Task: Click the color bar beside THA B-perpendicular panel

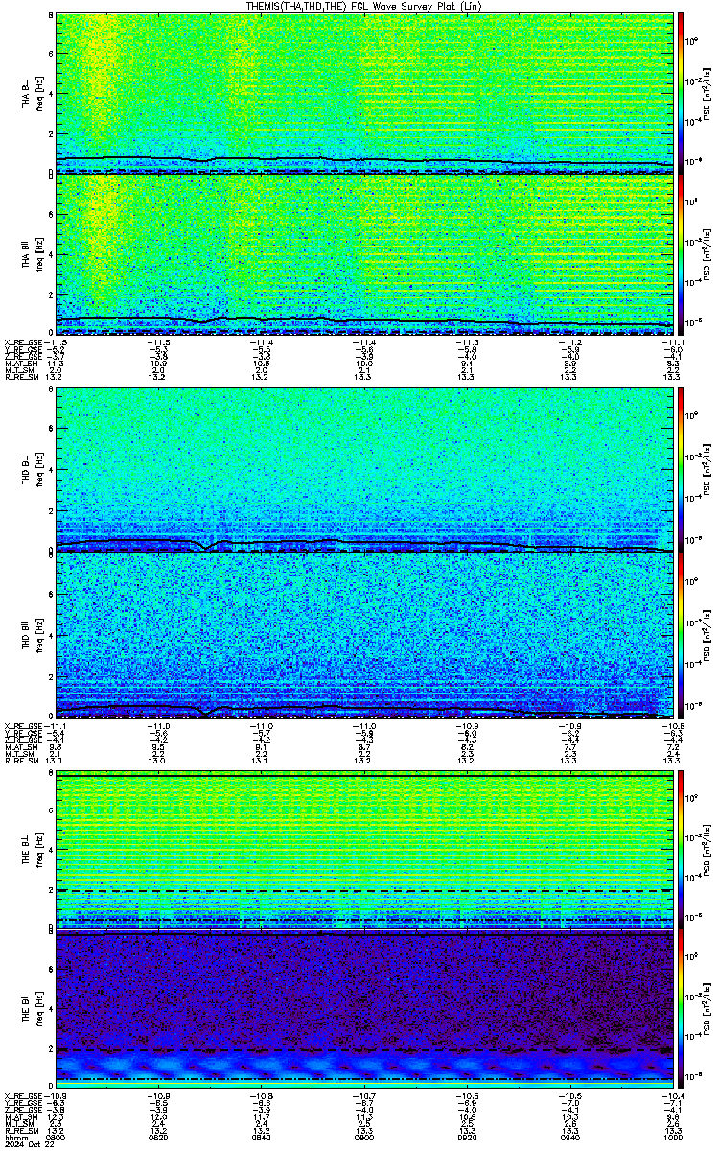Action: (x=680, y=93)
